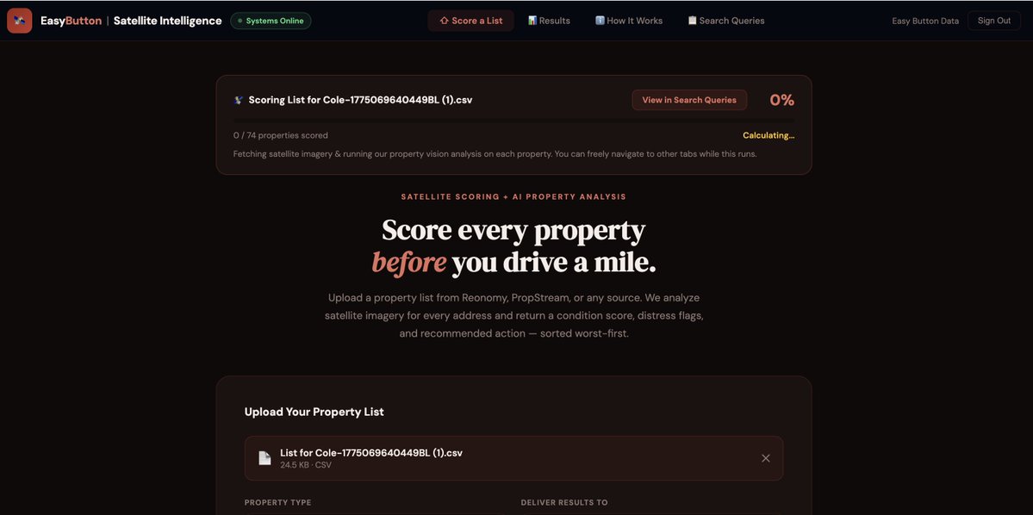Remove the uploaded CSV file with X
The width and height of the screenshot is (1033, 515).
(x=766, y=458)
